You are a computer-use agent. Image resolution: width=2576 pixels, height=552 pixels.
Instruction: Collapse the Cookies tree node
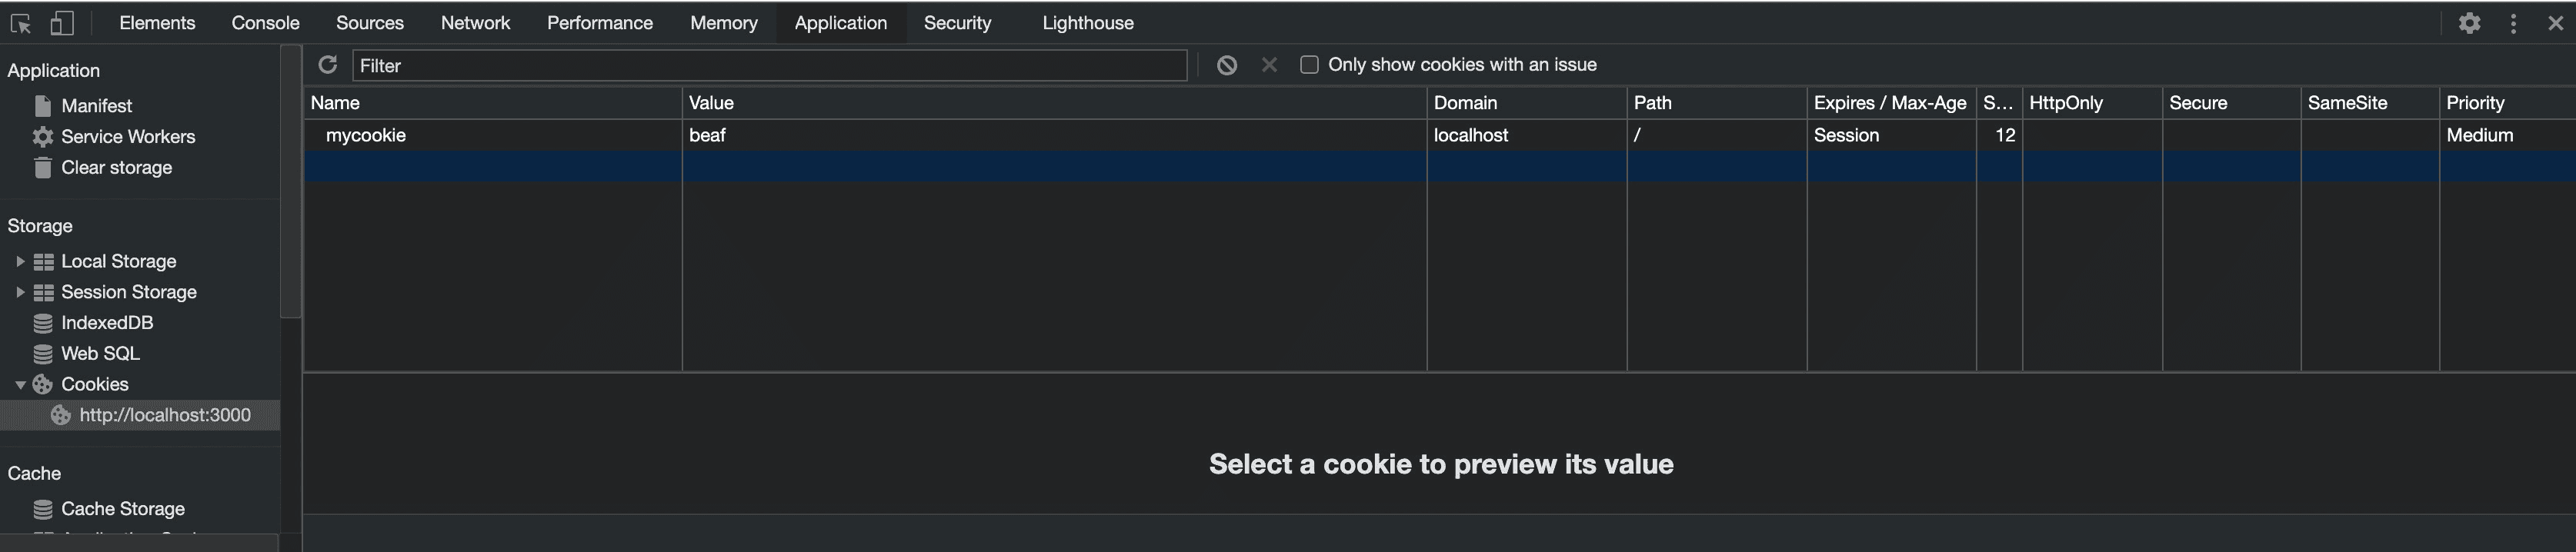(20, 385)
